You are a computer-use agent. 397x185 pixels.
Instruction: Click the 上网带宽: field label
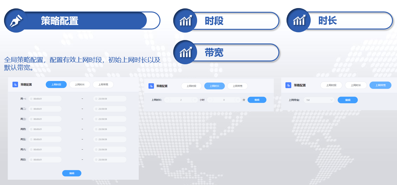294,100
